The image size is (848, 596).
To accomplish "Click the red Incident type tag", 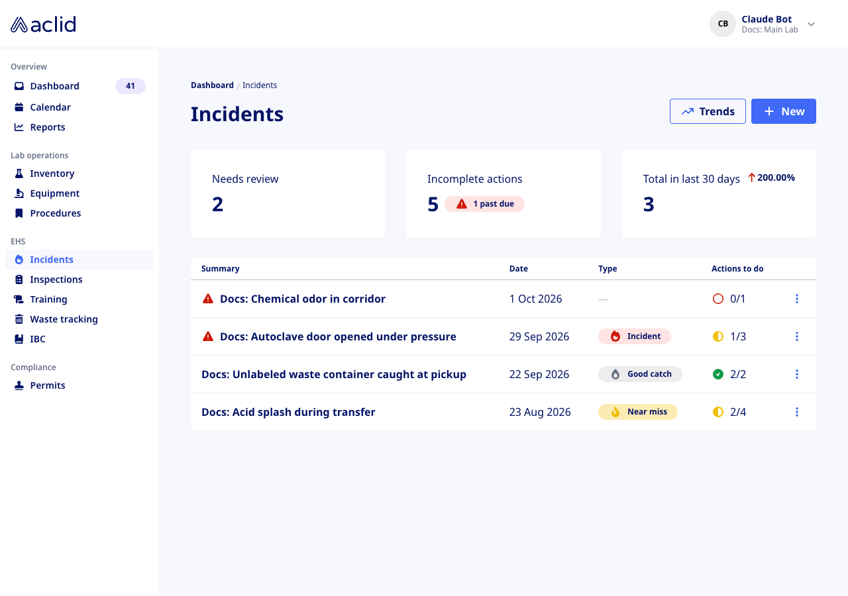I will click(635, 336).
